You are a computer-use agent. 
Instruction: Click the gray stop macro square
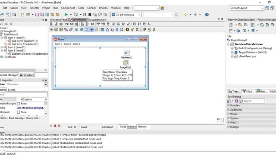(x=59, y=126)
